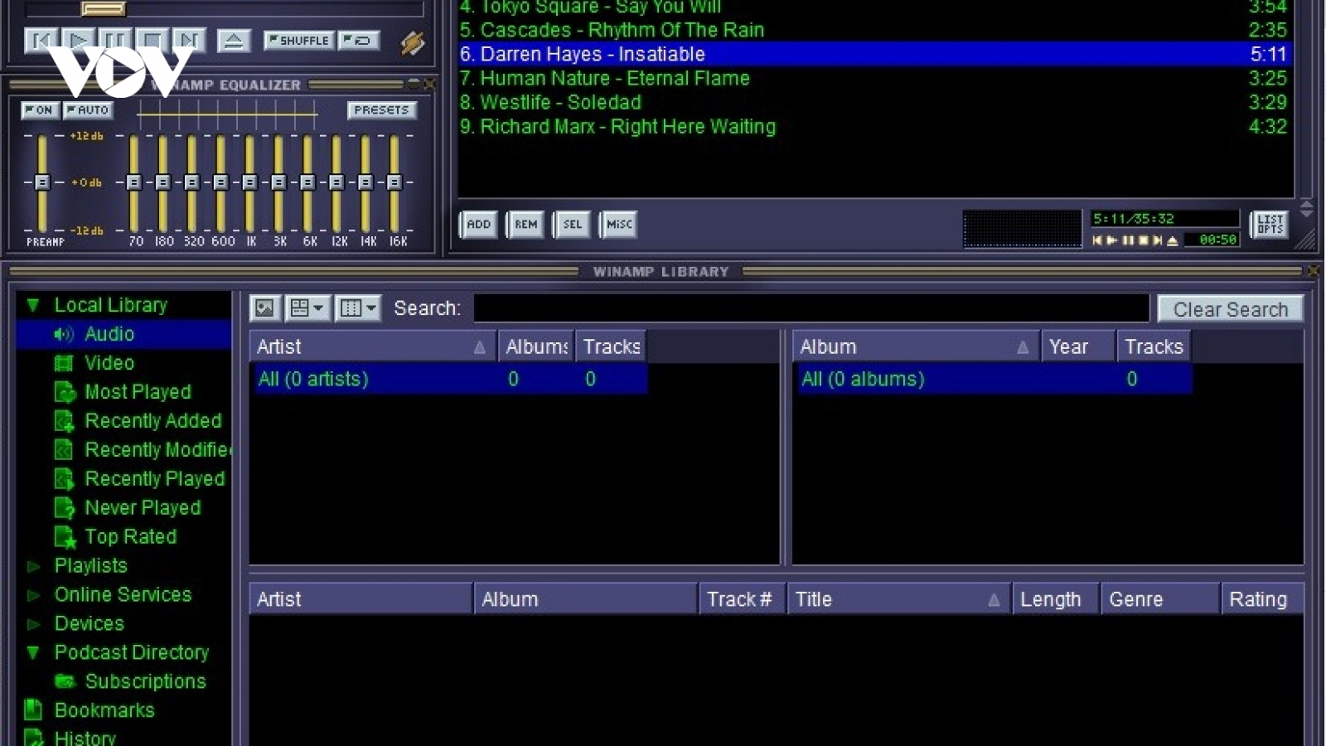Open the Recently Added smart view icon

tap(65, 421)
